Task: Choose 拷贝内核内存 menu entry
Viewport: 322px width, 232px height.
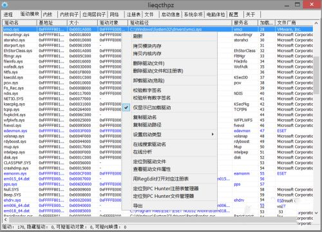Action: [x=147, y=53]
